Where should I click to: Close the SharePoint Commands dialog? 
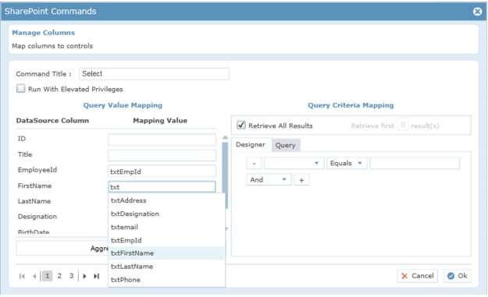click(x=477, y=12)
